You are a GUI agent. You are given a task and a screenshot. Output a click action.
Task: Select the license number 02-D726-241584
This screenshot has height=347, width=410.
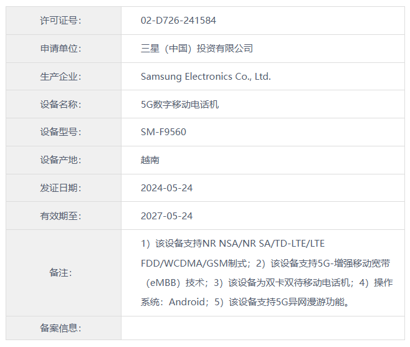[178, 21]
